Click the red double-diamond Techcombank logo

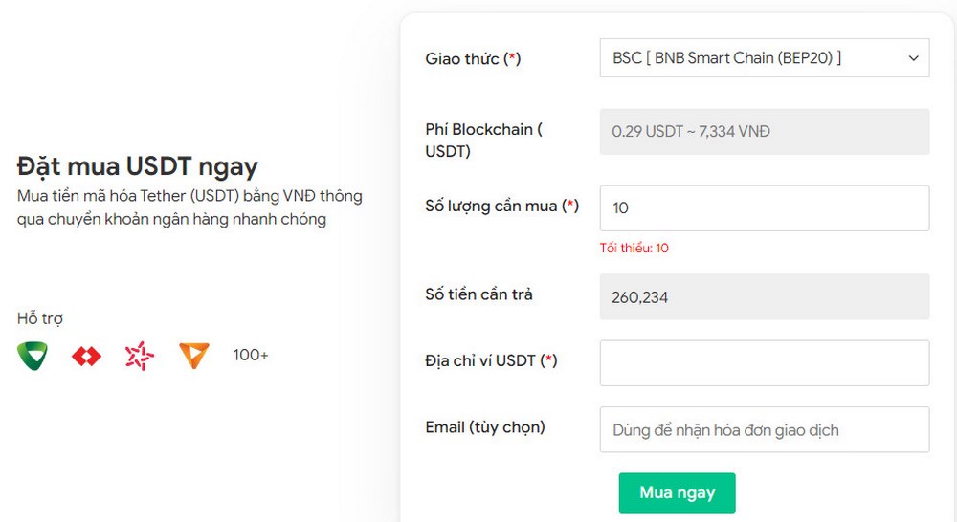click(x=86, y=356)
